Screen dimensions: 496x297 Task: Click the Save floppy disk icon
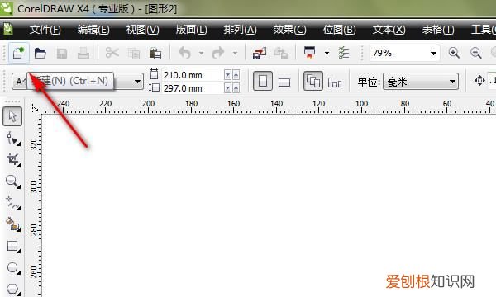(x=62, y=54)
